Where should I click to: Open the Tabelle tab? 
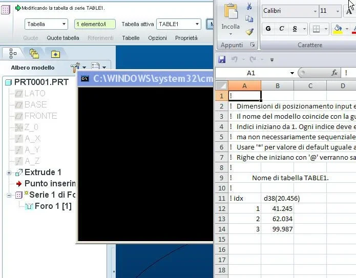pyautogui.click(x=131, y=38)
